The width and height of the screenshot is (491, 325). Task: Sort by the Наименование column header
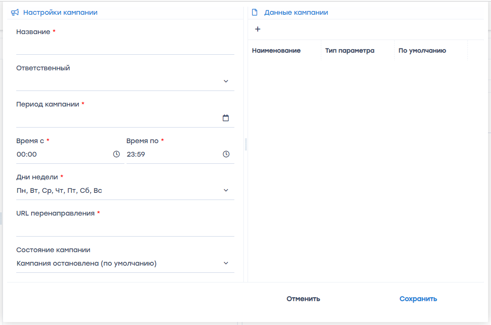(276, 51)
